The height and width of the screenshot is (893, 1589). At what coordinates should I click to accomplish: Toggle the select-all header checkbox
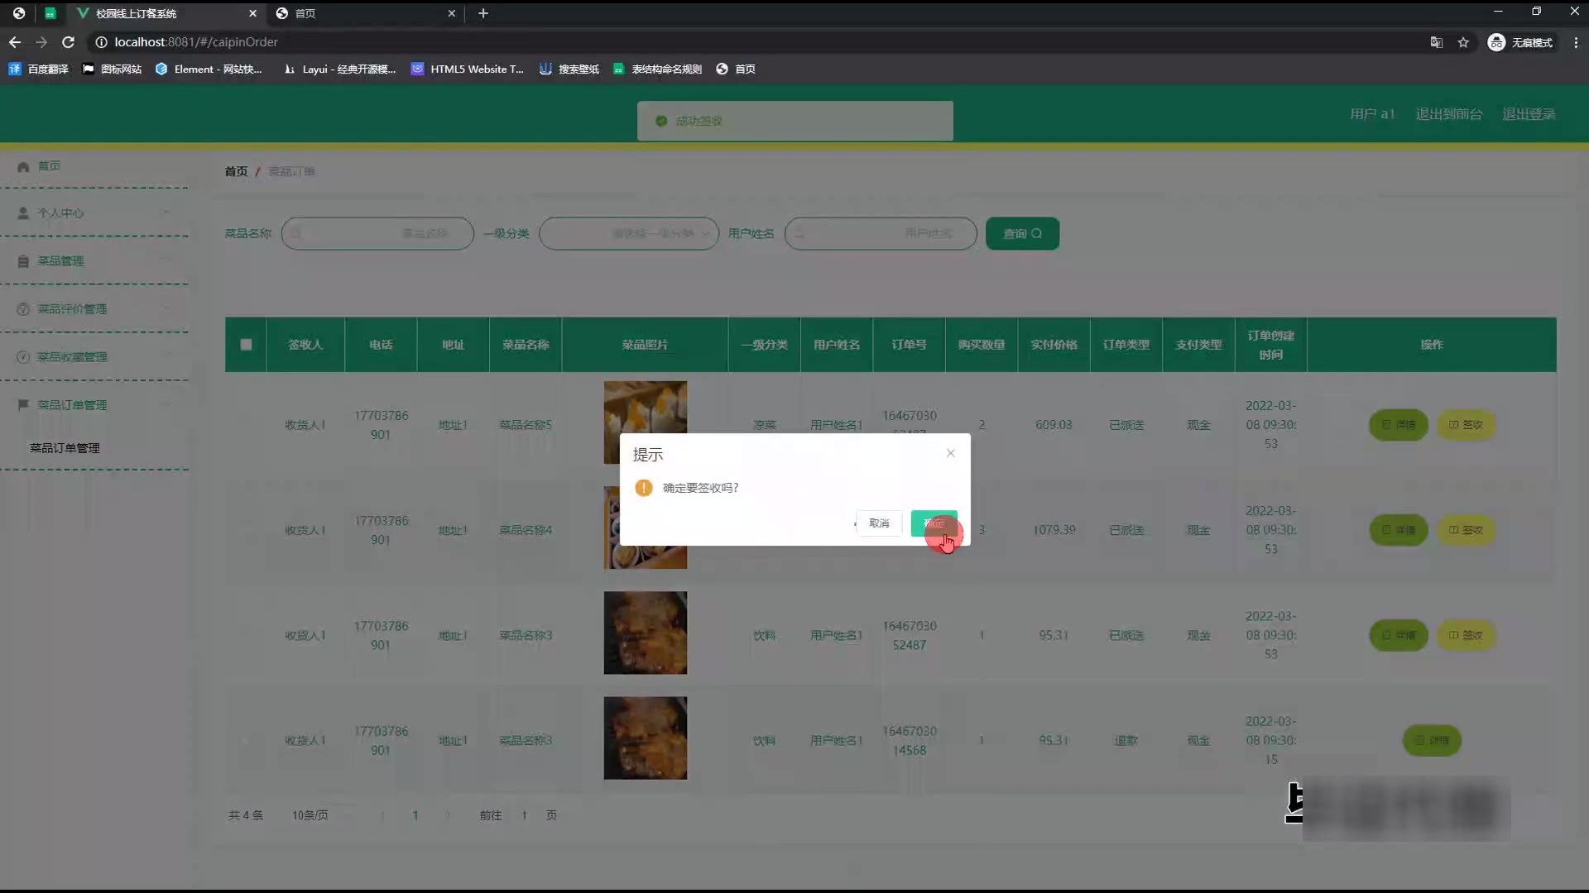pos(246,345)
